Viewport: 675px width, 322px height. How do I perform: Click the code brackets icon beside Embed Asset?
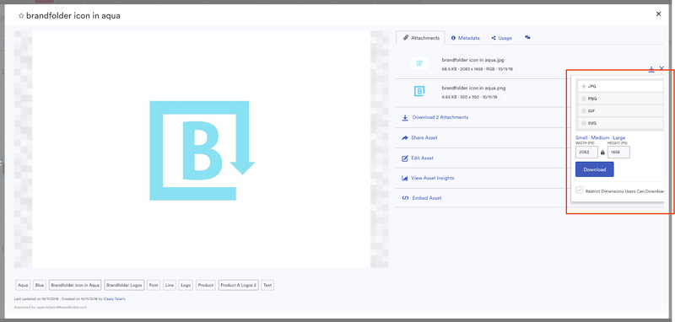[405, 198]
